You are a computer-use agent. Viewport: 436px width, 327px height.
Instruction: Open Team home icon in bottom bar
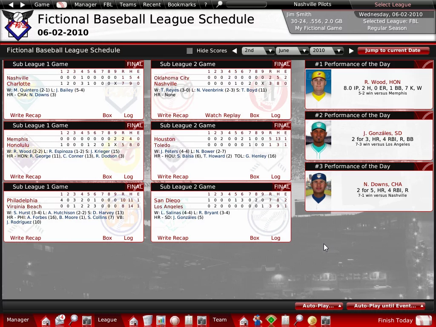point(244,321)
